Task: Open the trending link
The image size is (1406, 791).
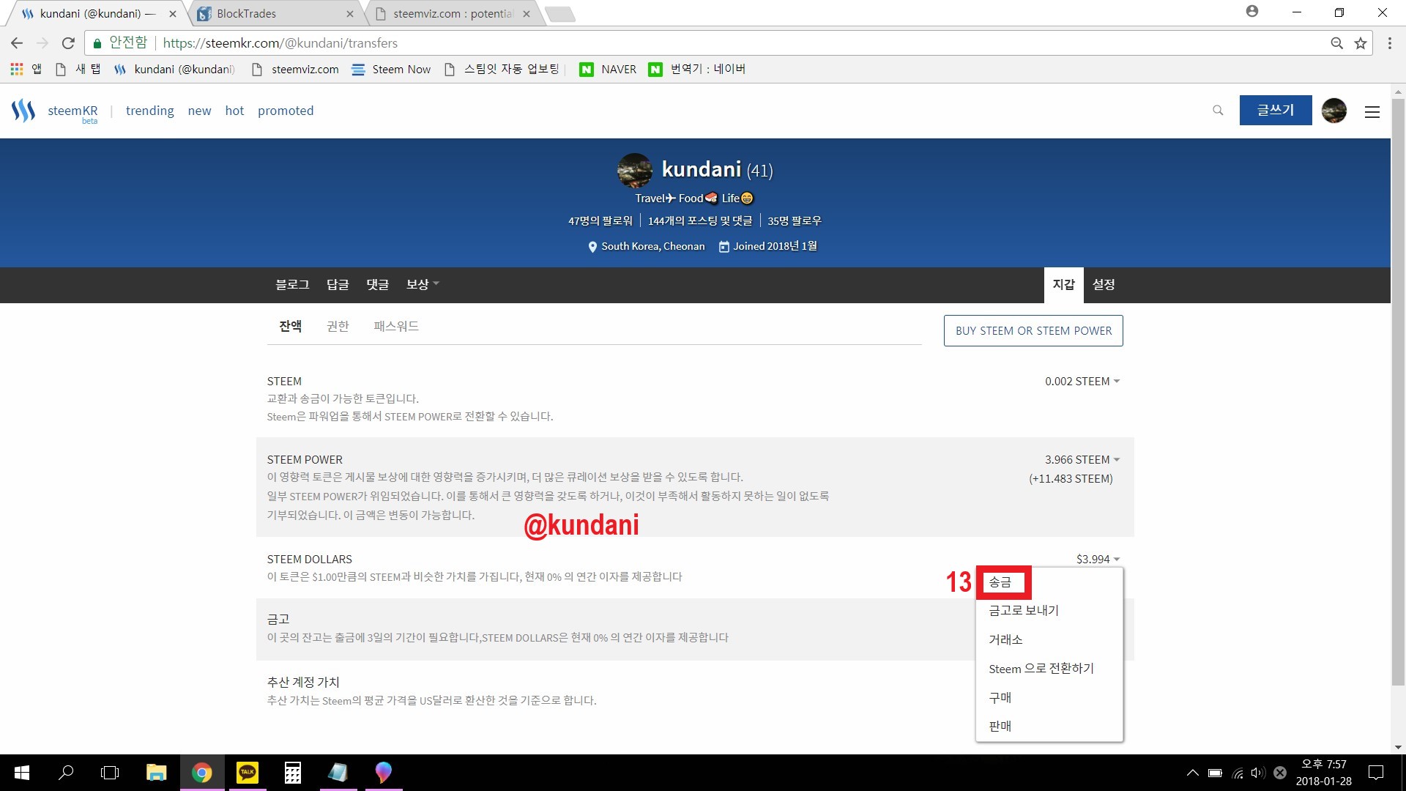Action: coord(149,111)
